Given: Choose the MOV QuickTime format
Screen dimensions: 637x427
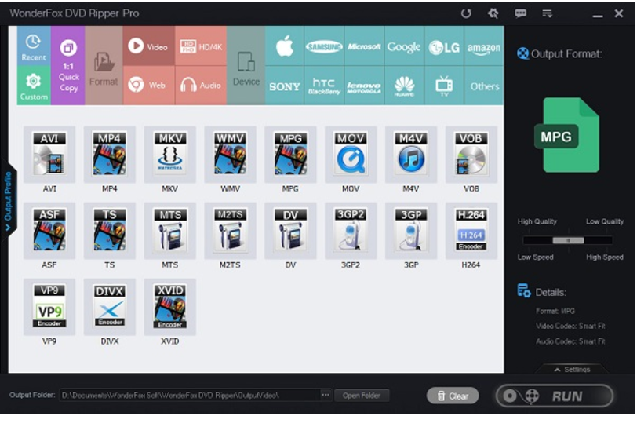Looking at the screenshot, I should pos(351,155).
